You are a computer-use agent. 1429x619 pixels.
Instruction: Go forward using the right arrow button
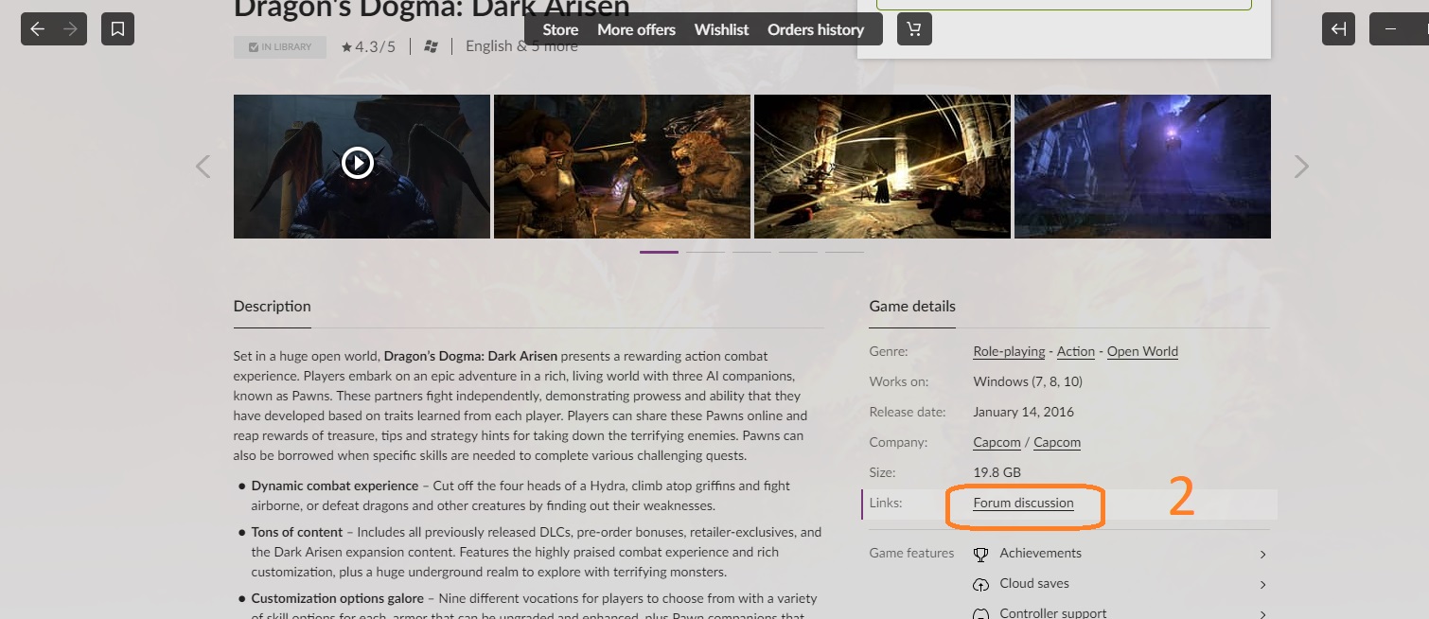coord(70,29)
